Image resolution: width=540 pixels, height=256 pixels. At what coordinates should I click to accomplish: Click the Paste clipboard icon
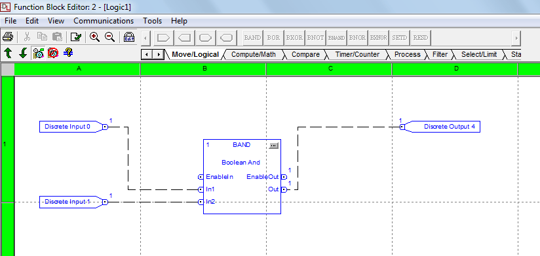coord(57,37)
